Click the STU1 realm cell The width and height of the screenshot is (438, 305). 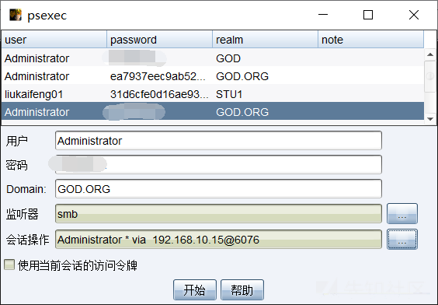(265, 94)
